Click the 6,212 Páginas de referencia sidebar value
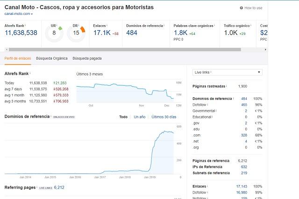This screenshot has height=199, width=299. 242,161
